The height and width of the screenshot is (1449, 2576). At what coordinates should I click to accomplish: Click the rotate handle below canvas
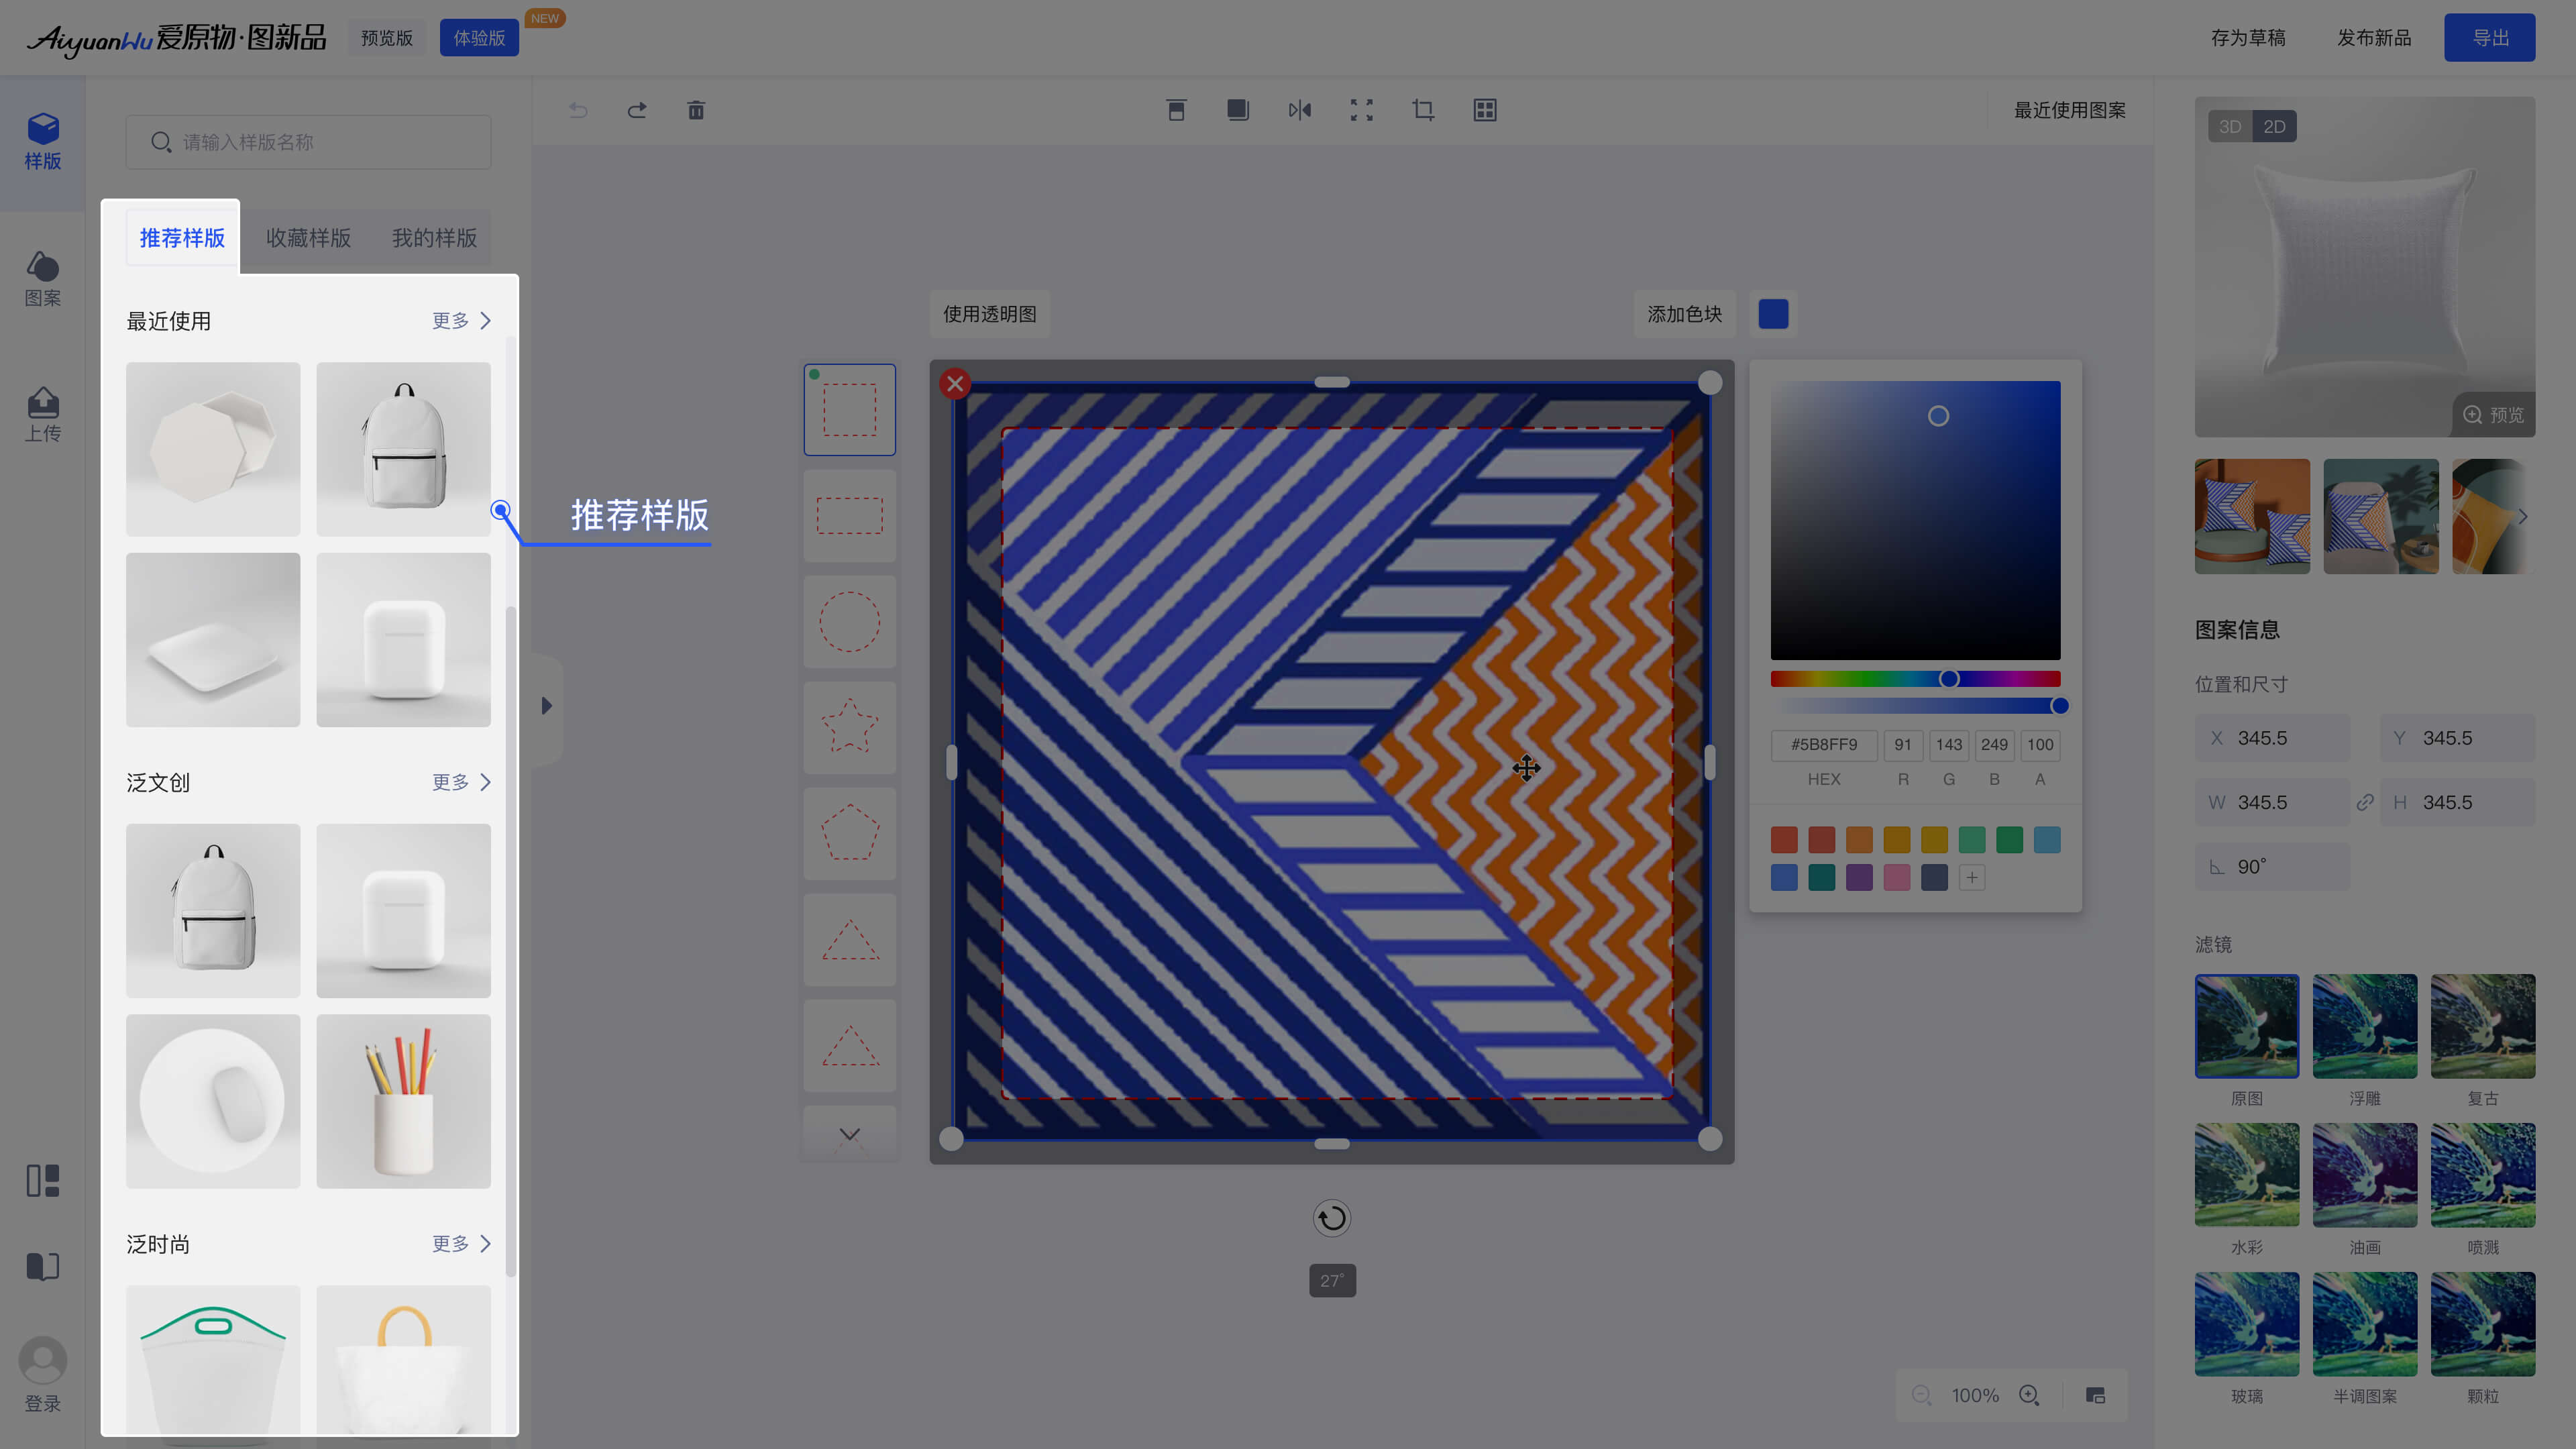[1331, 1218]
